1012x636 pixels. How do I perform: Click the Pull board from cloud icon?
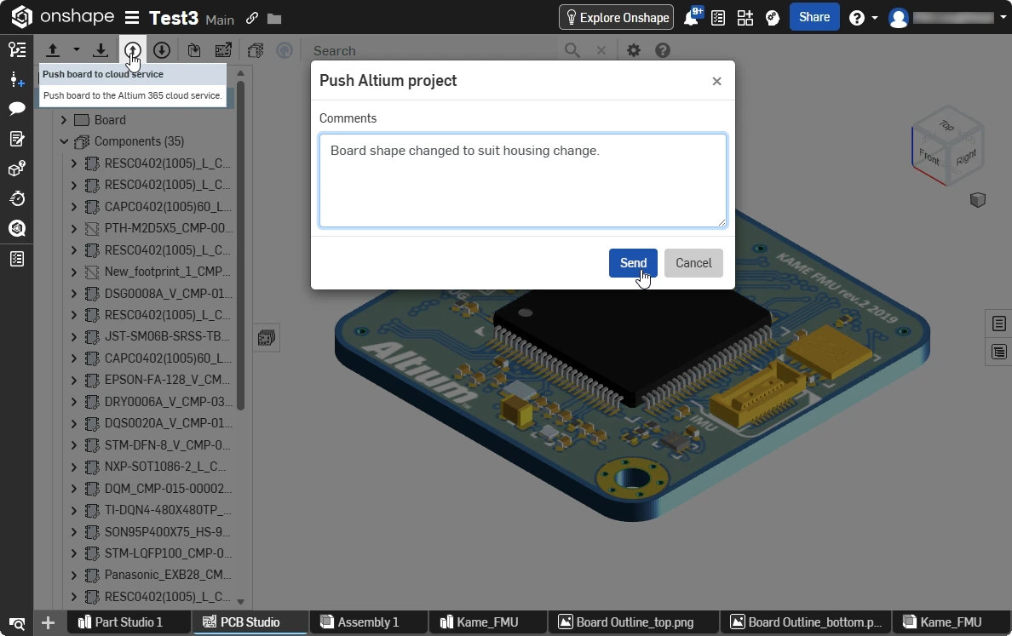coord(161,50)
